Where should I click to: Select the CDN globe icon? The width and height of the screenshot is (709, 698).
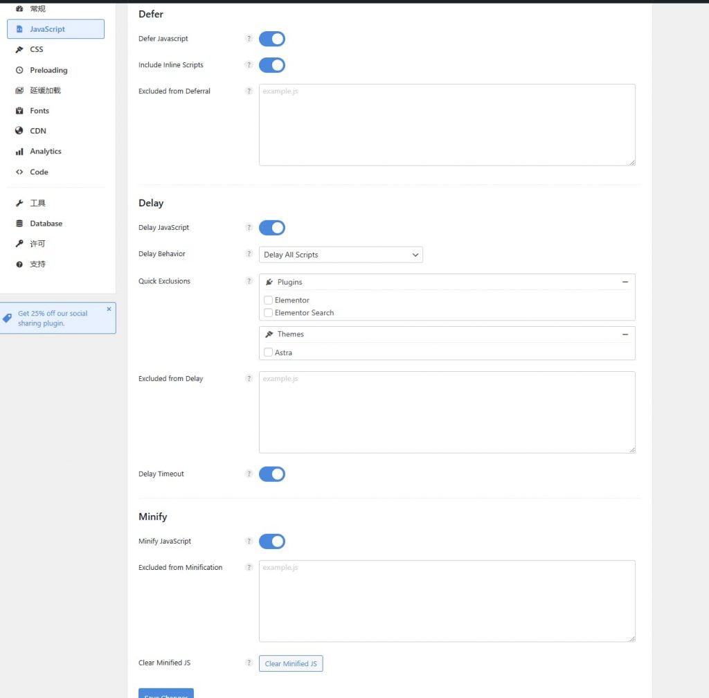(x=19, y=131)
